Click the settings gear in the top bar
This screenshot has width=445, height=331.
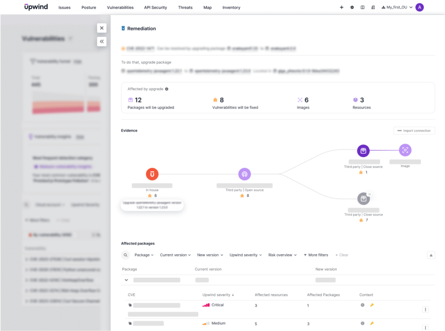pos(352,7)
